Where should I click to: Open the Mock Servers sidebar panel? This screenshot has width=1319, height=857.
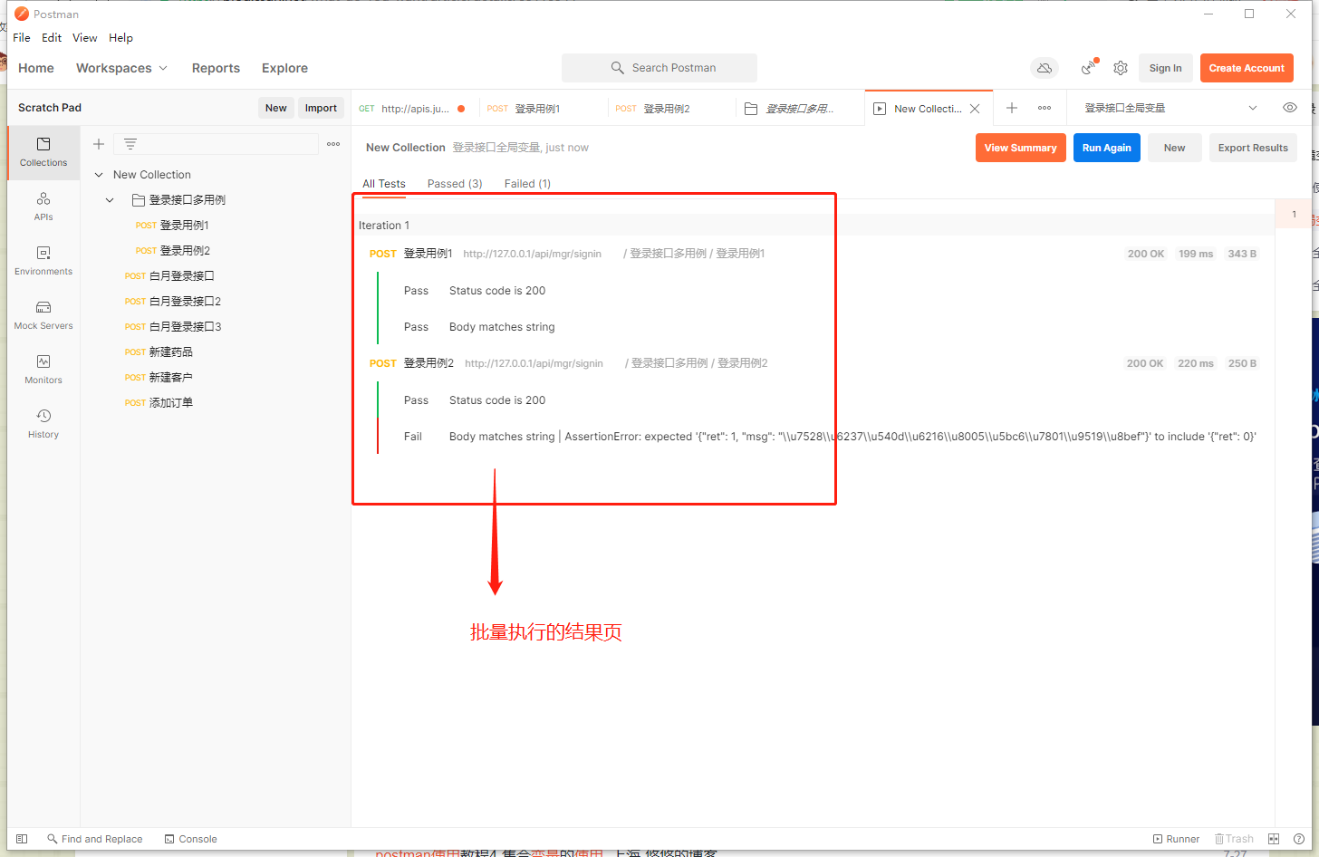[43, 315]
